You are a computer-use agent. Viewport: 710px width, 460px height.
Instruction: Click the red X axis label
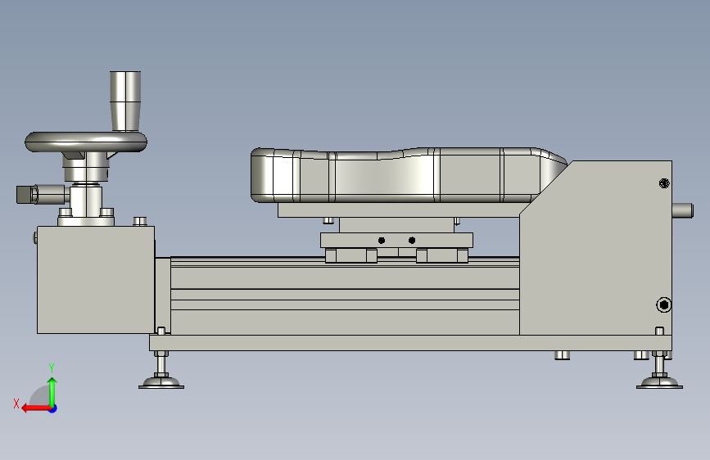click(16, 404)
